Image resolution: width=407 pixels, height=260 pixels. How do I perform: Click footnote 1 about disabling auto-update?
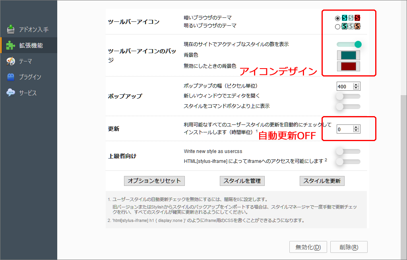click(188, 199)
